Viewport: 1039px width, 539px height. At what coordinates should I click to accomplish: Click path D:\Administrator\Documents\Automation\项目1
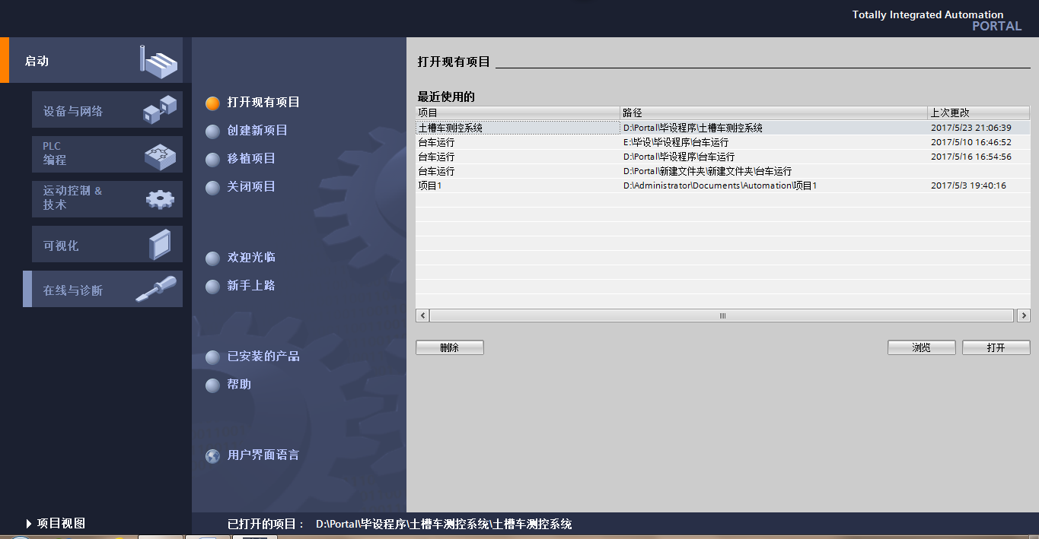(x=720, y=185)
